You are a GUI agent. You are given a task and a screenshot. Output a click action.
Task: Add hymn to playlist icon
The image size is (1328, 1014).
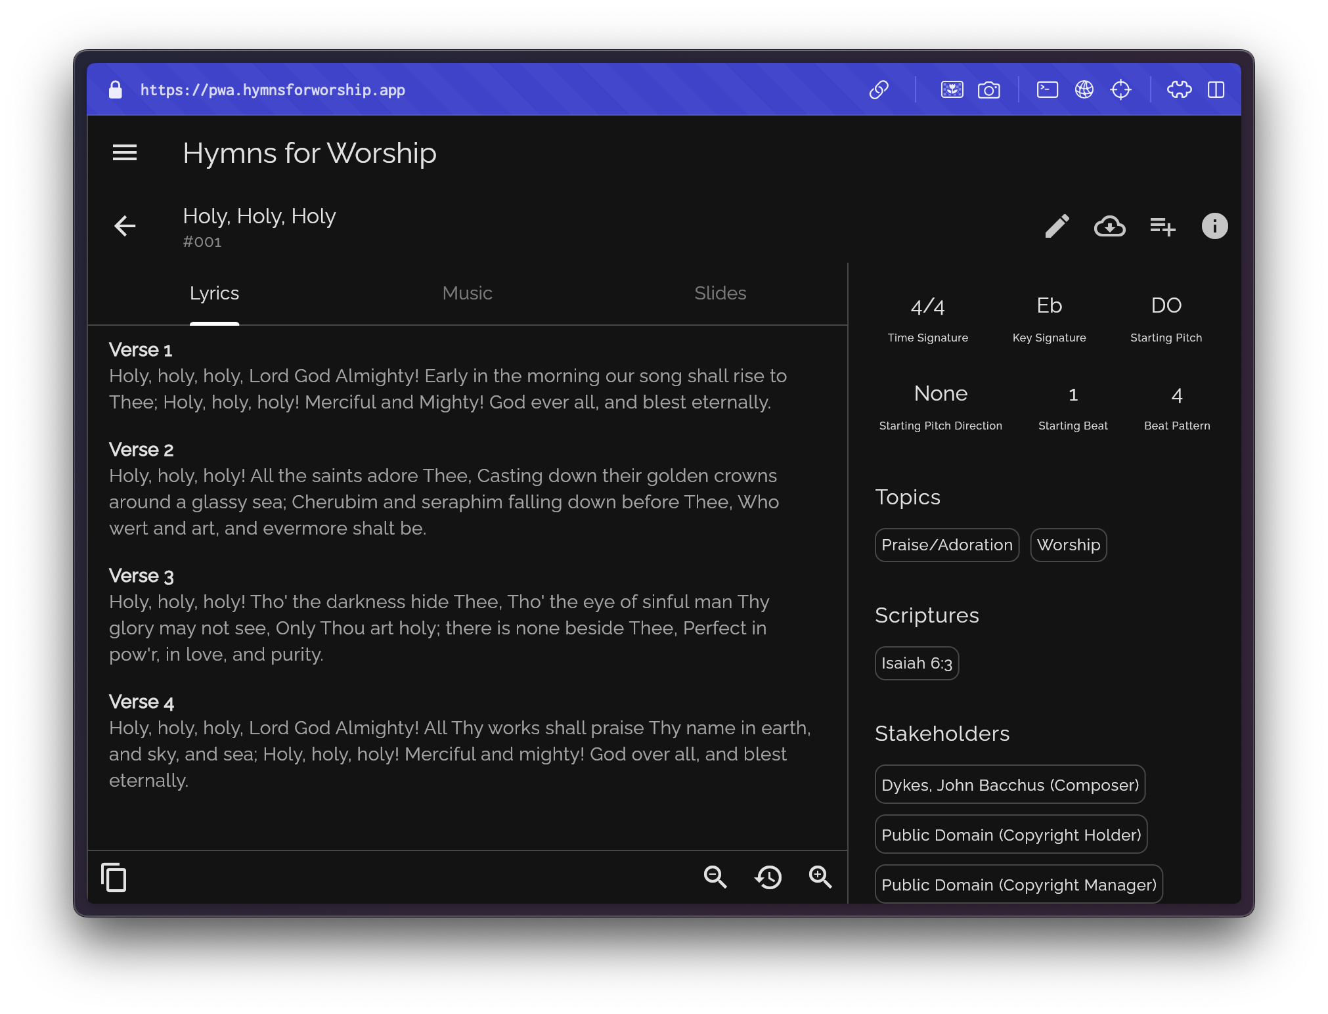pyautogui.click(x=1162, y=227)
